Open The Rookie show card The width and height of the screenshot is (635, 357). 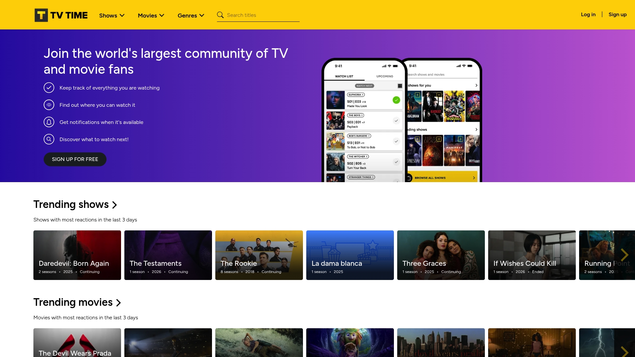coord(259,255)
